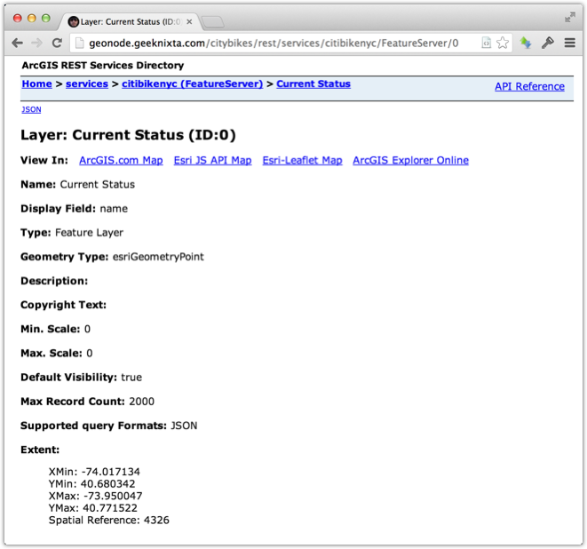The height and width of the screenshot is (549, 587).
Task: Reload the page with the refresh icon
Action: coord(57,43)
